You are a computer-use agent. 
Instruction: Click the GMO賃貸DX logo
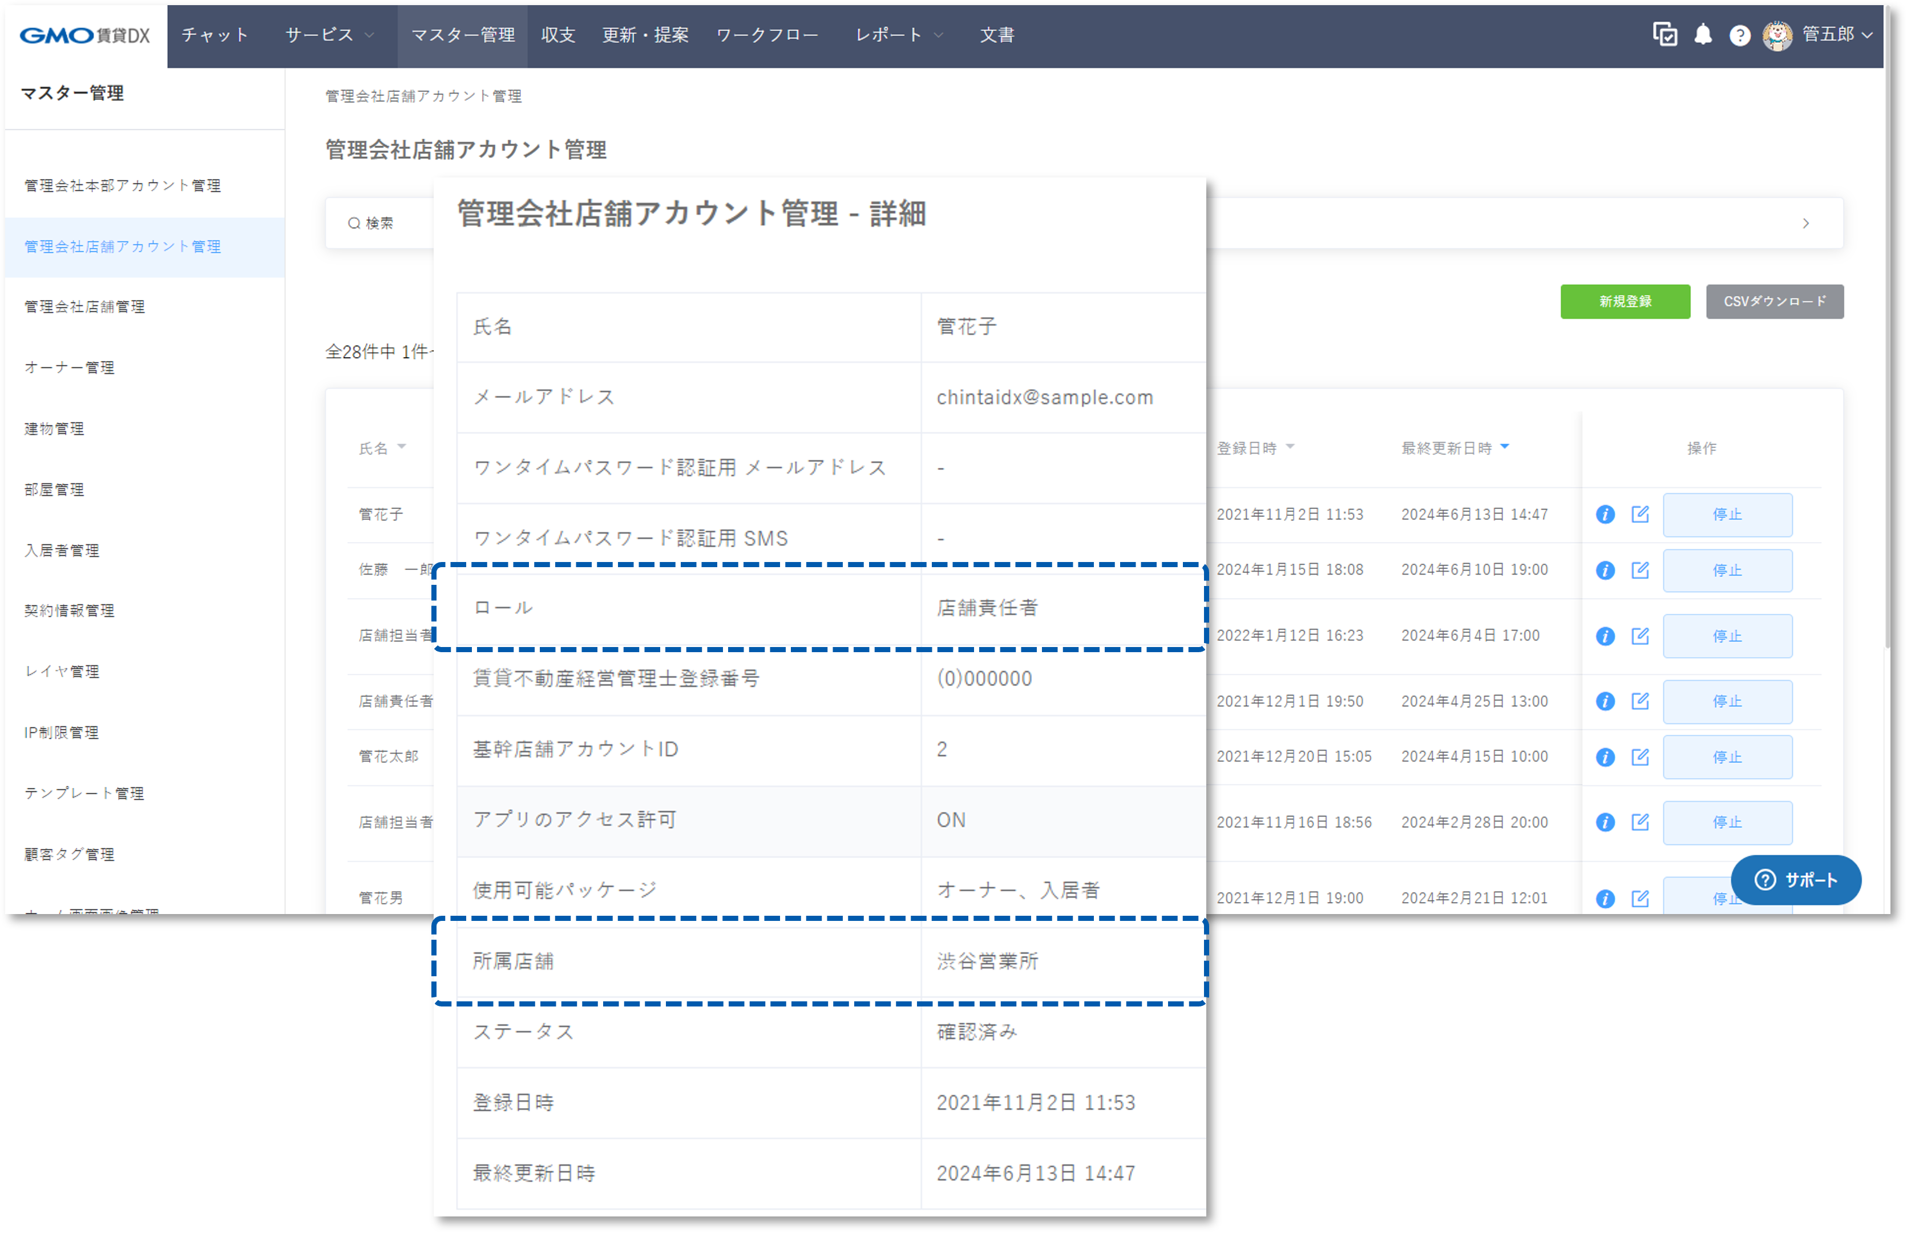tap(83, 34)
